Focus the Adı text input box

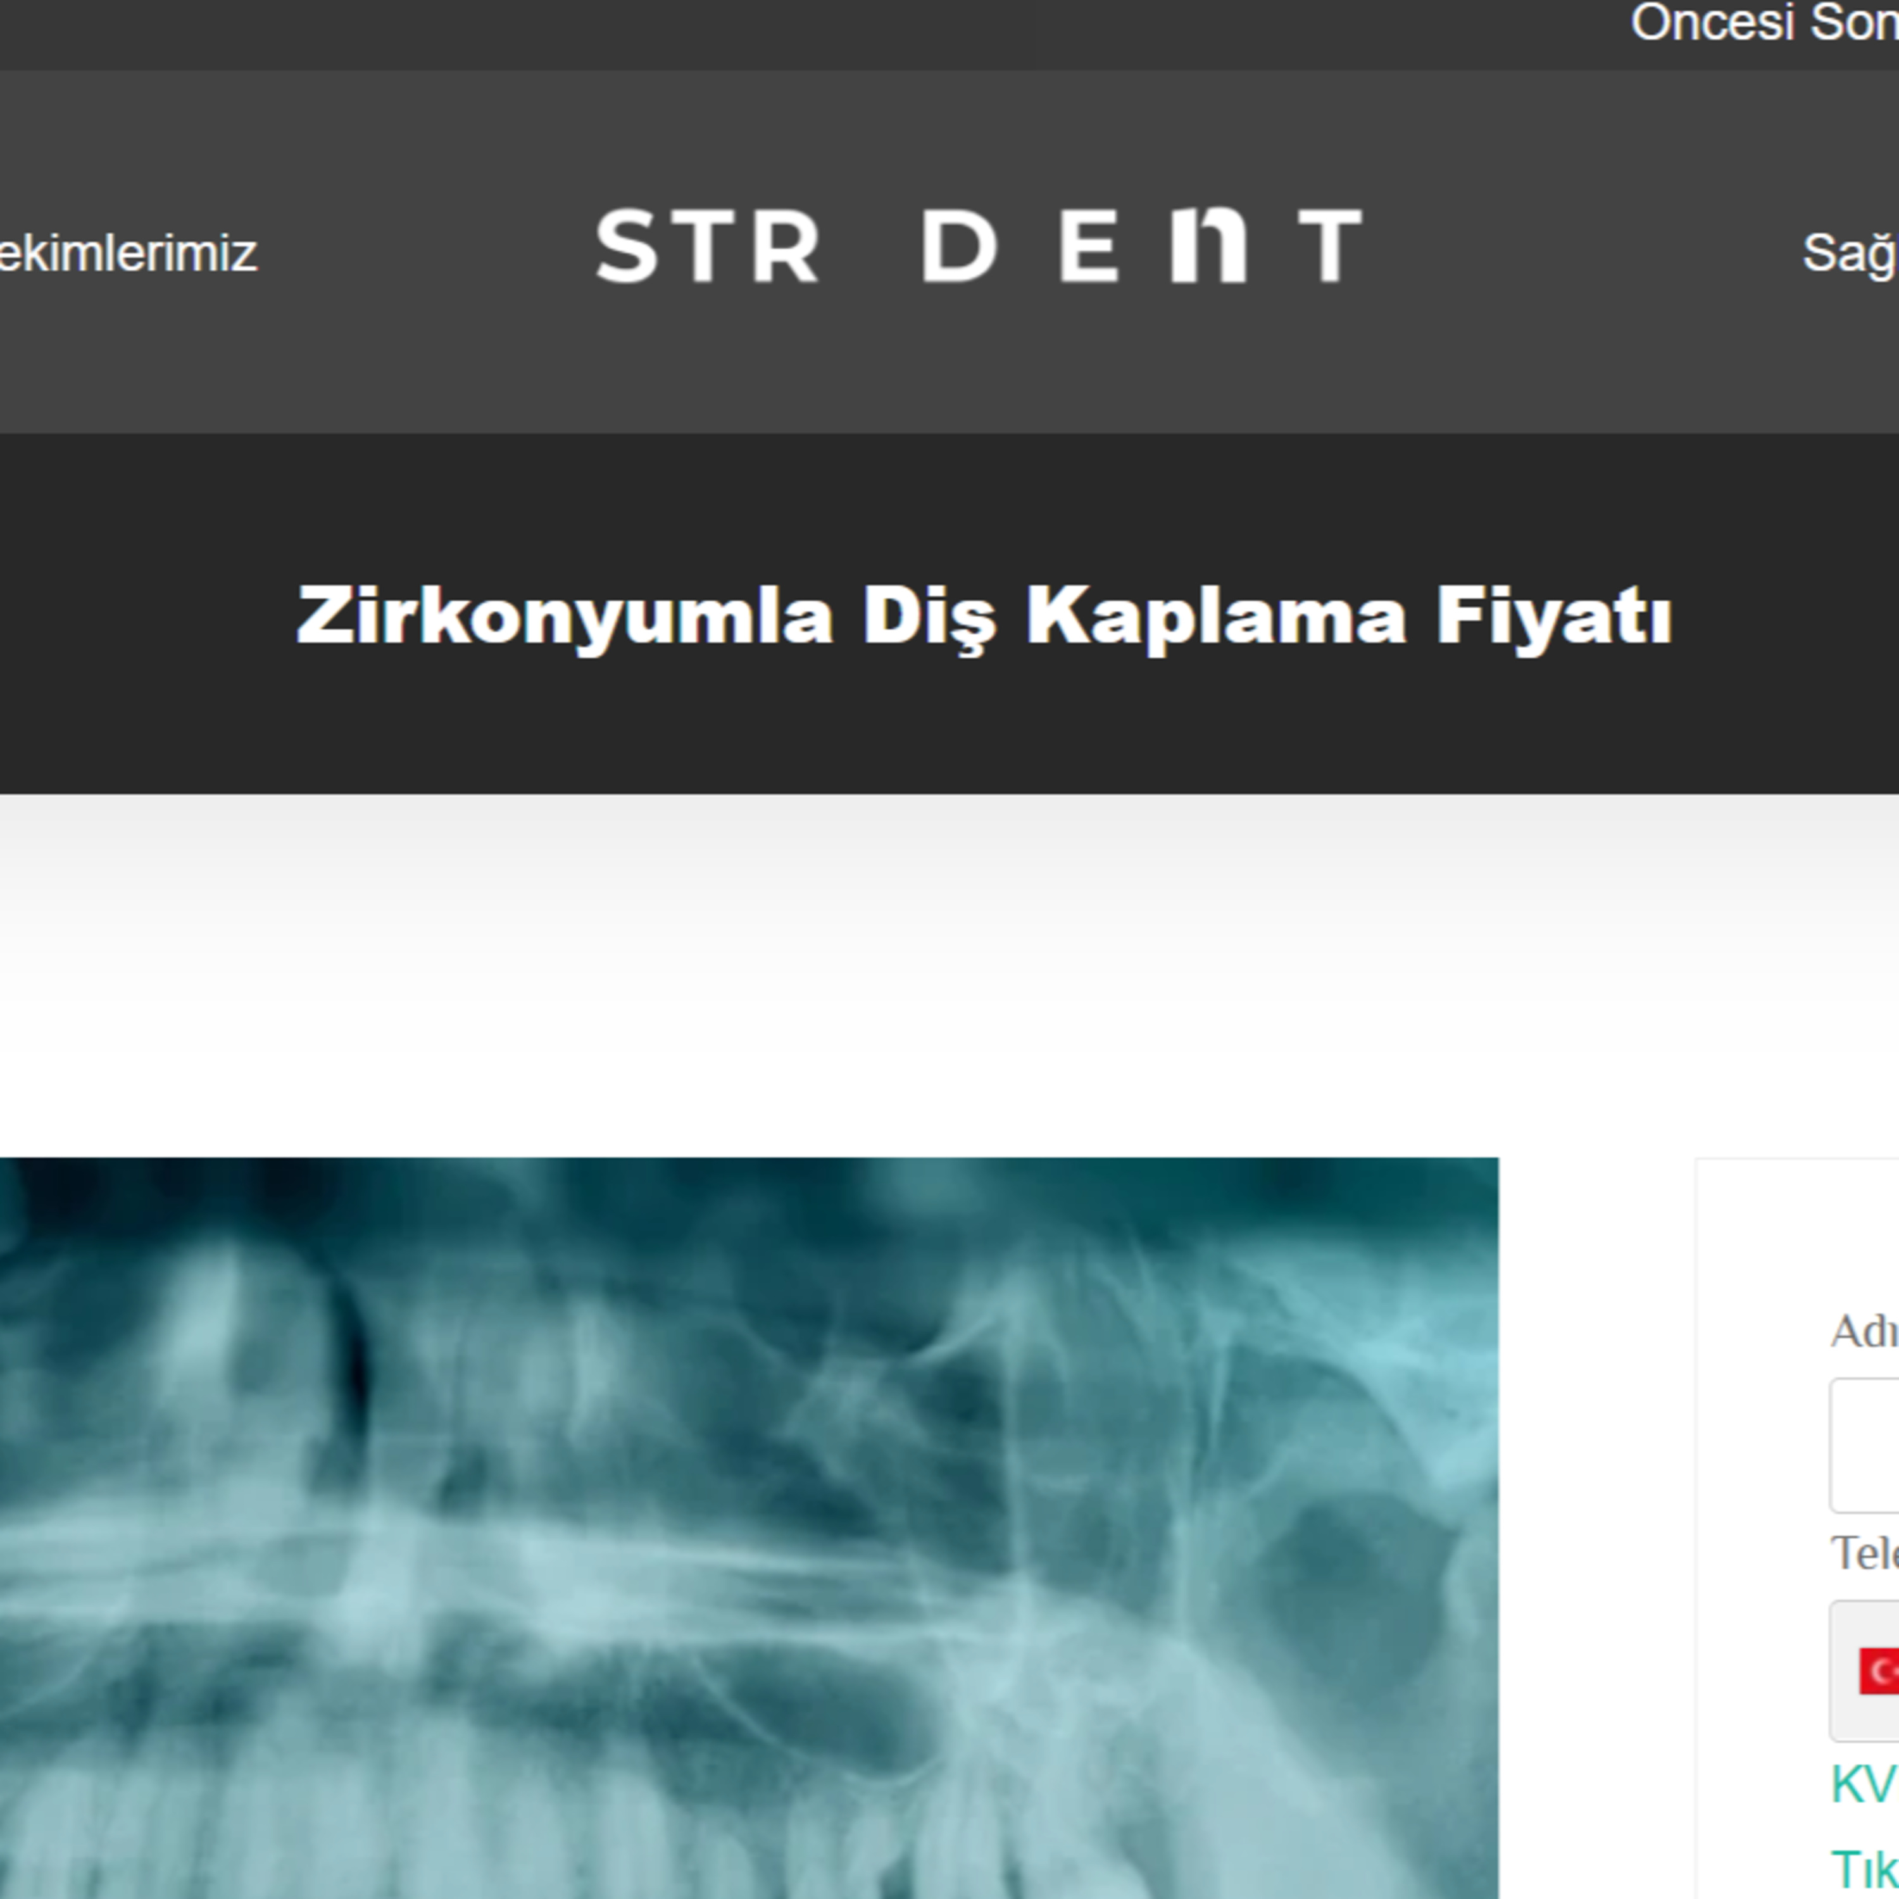(x=1865, y=1445)
